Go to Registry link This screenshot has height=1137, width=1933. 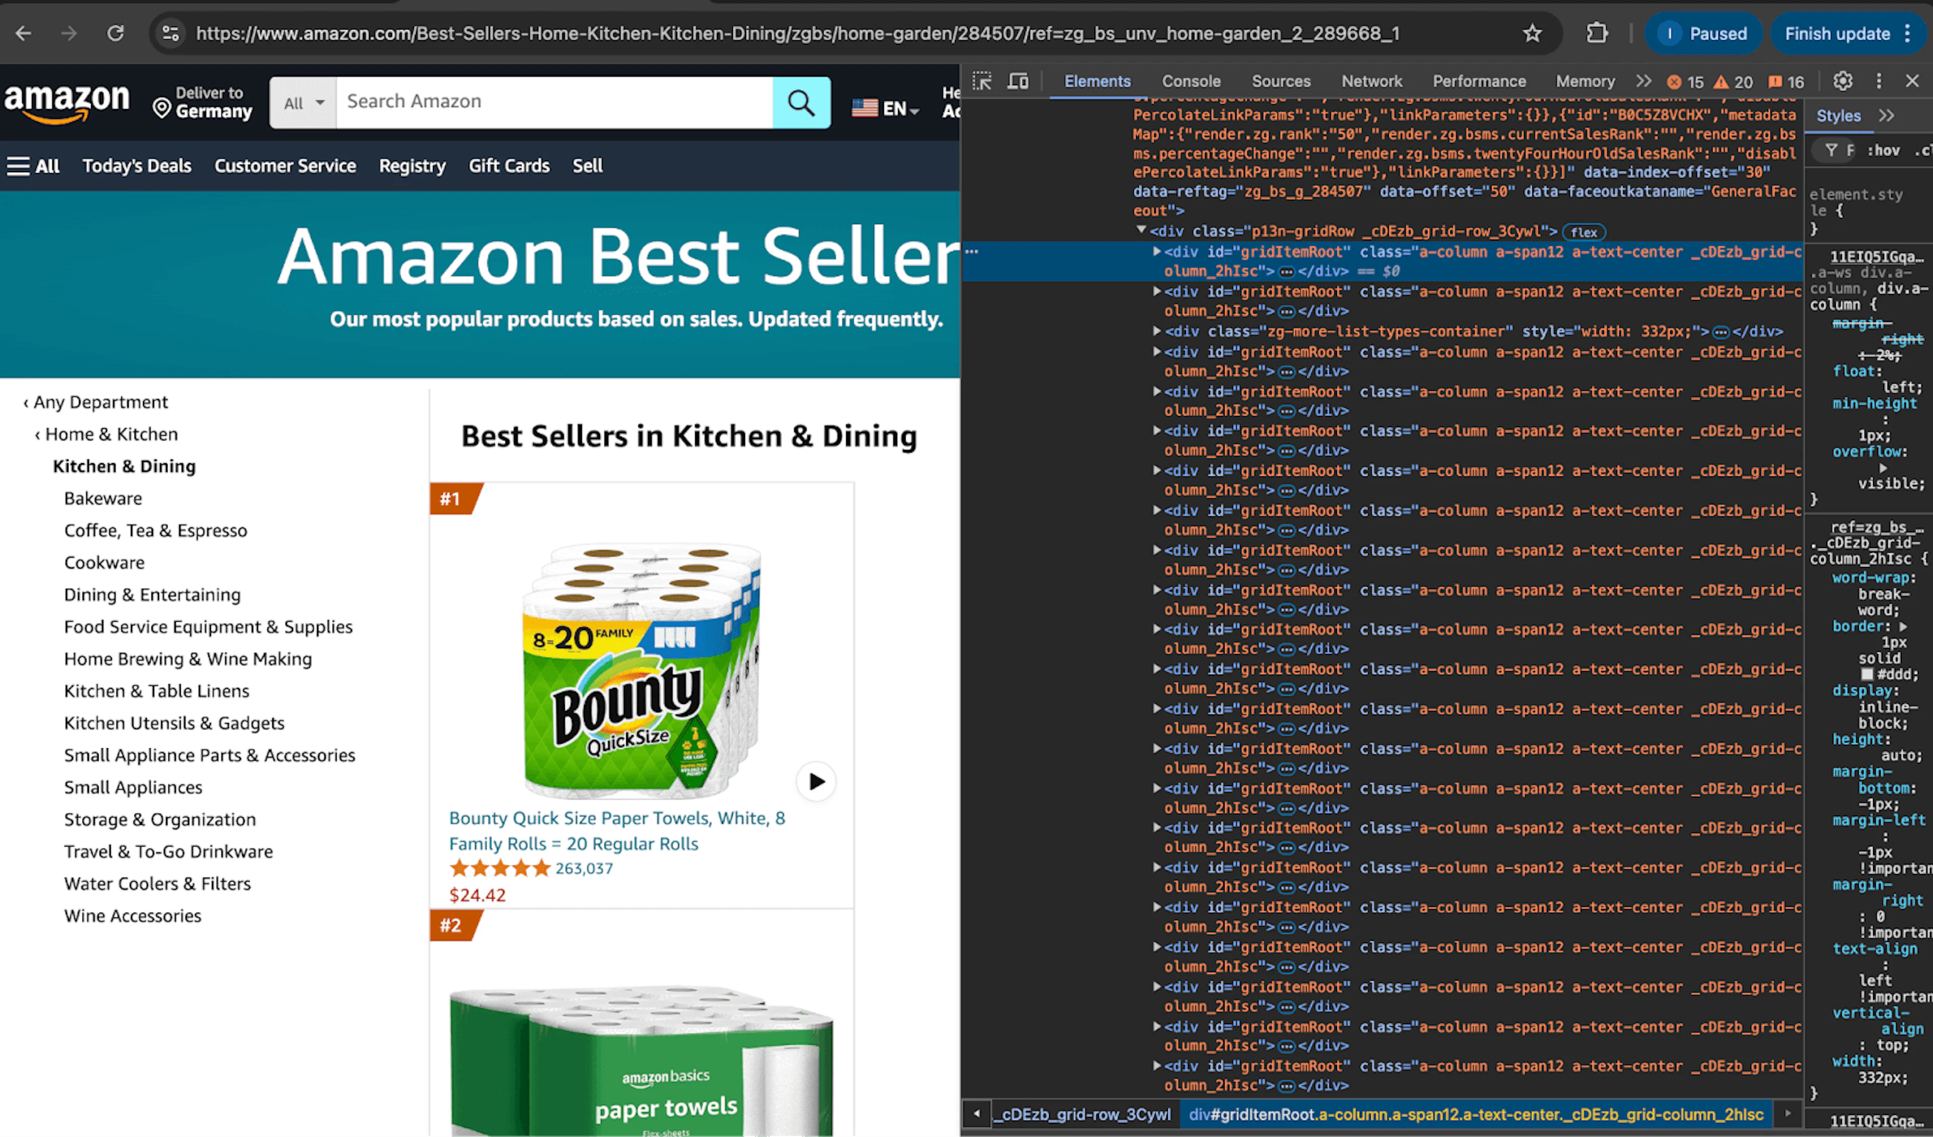click(x=412, y=166)
